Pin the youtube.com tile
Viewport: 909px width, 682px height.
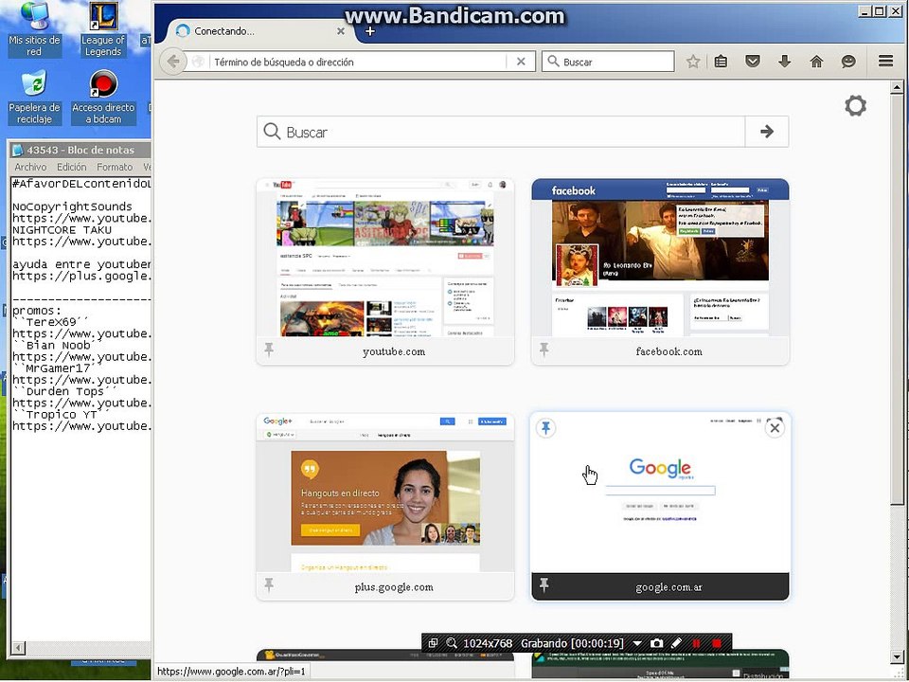tap(269, 350)
